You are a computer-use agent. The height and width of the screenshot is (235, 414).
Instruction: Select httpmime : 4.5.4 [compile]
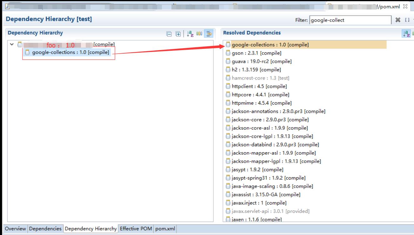[262, 103]
